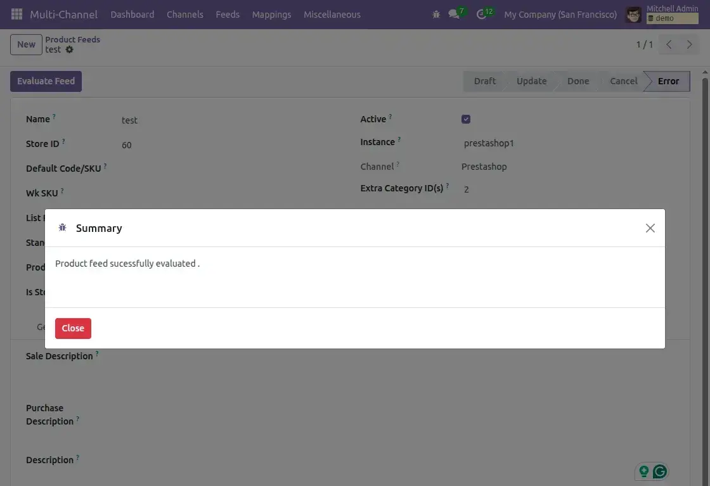Follow the Product Feeds breadcrumb link
The image size is (710, 486).
pos(72,39)
